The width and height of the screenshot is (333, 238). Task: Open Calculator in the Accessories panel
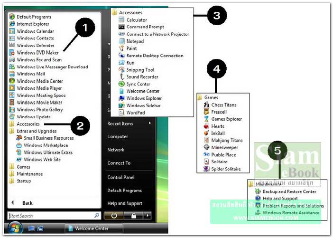point(133,20)
